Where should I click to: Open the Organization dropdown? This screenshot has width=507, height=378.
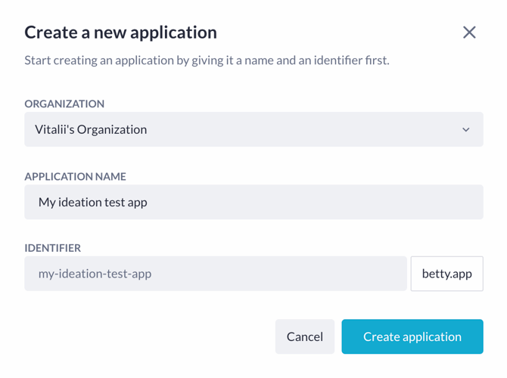coord(253,129)
